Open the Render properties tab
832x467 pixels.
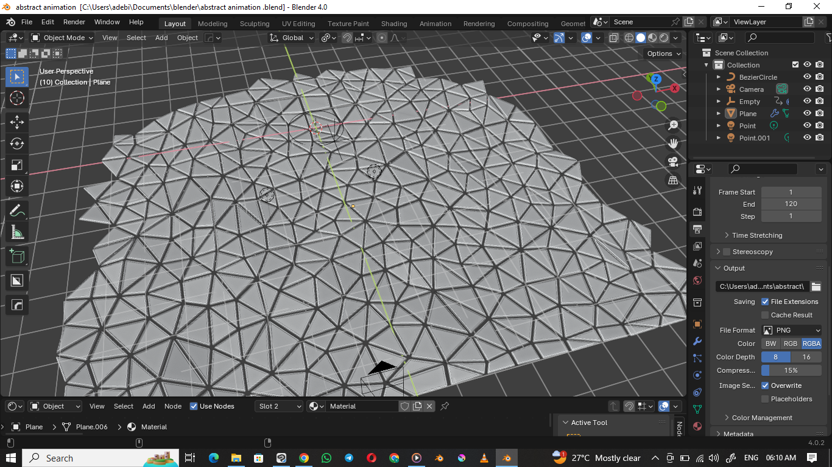point(698,212)
